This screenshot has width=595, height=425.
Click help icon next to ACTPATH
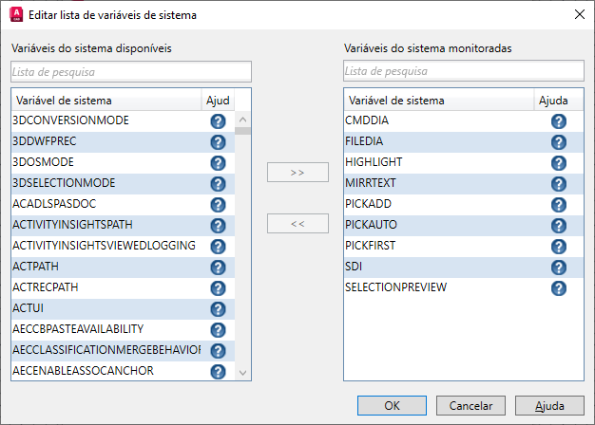[218, 268]
